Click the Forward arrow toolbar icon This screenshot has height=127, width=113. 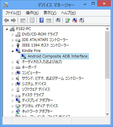coord(13,20)
